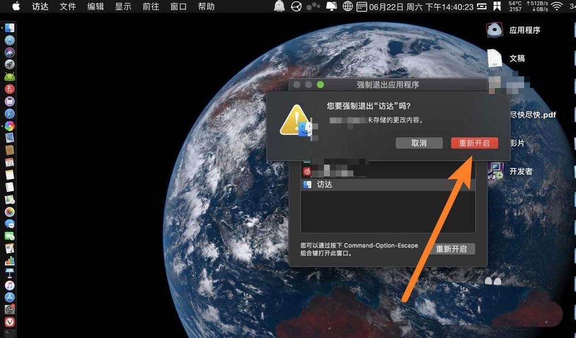The width and height of the screenshot is (576, 338).
Task: Click the green zoom button of the force quit window
Action: (320, 85)
